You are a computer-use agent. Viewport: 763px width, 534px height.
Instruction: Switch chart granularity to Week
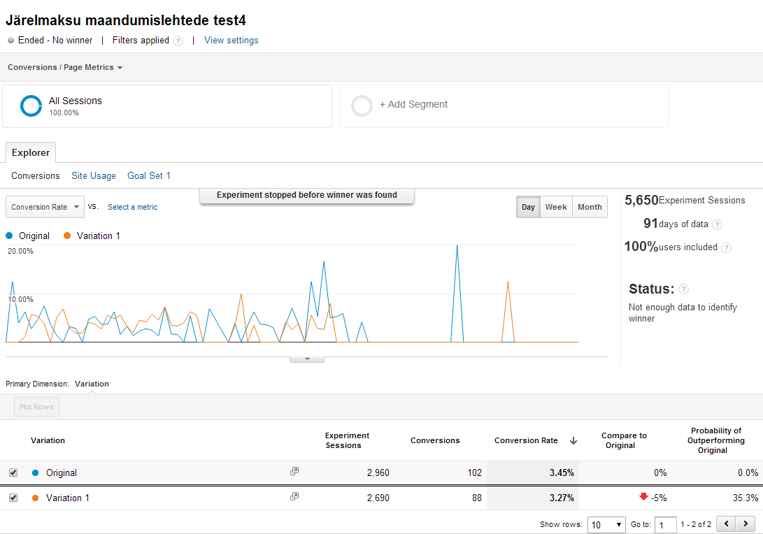556,207
